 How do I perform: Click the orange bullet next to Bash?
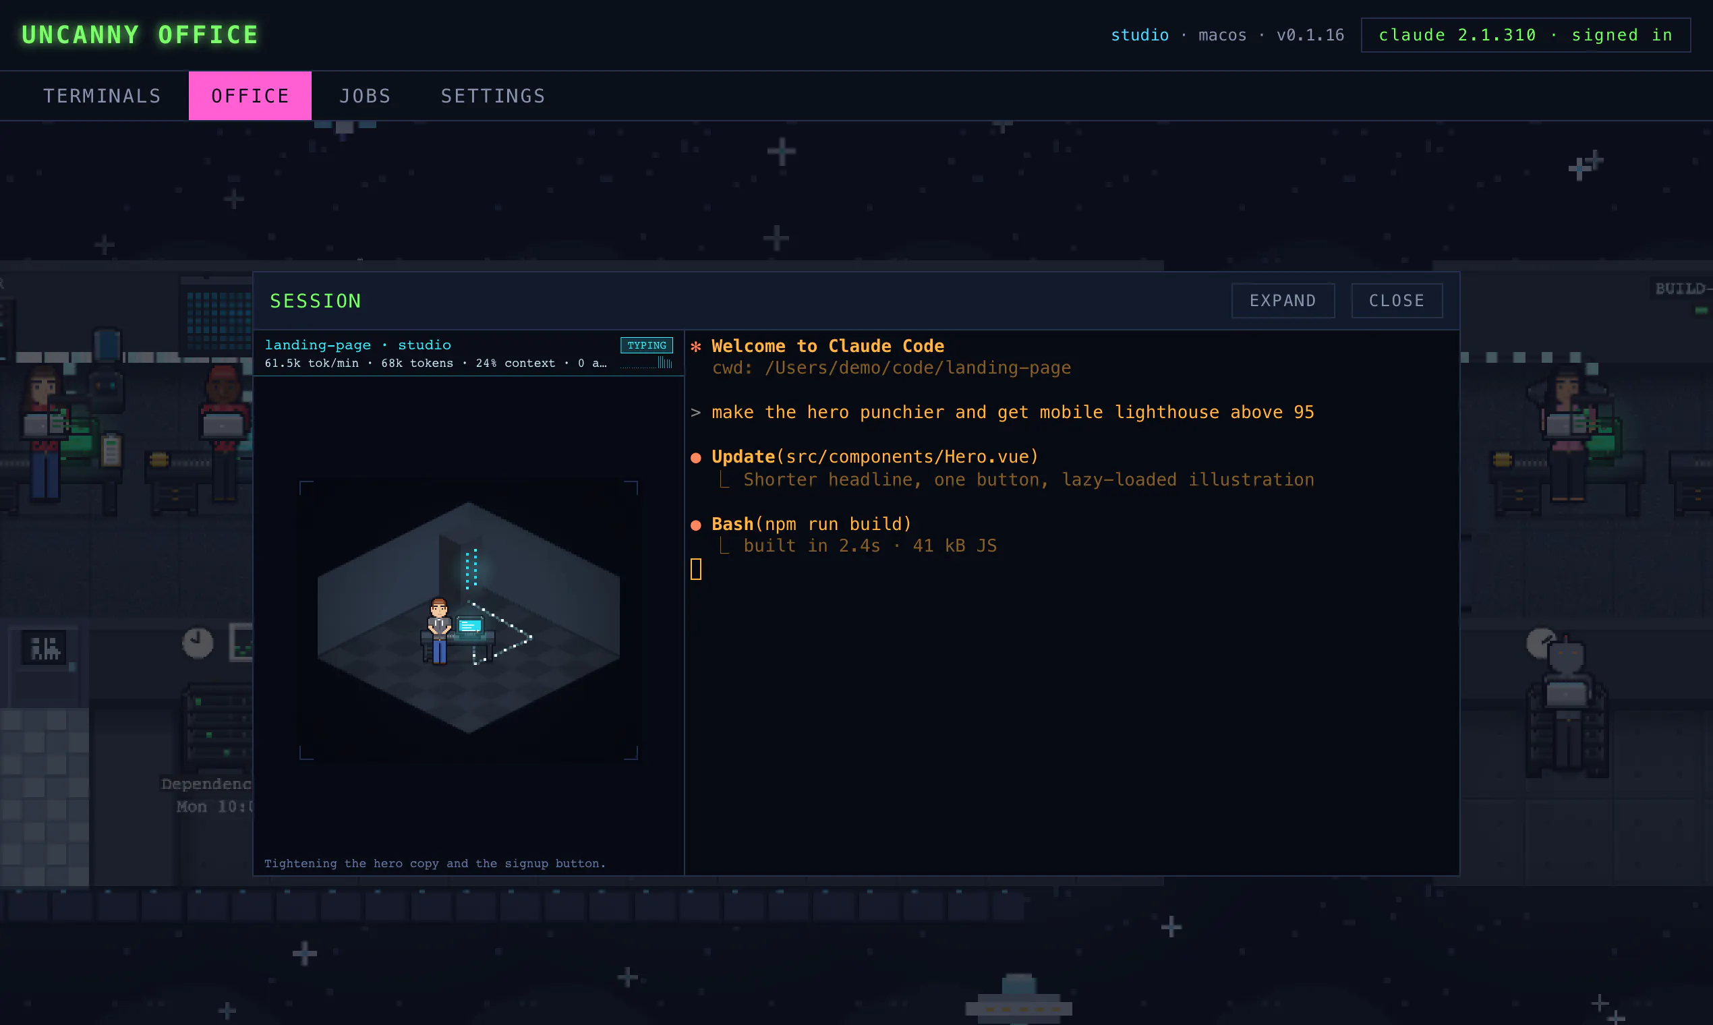pyautogui.click(x=696, y=525)
